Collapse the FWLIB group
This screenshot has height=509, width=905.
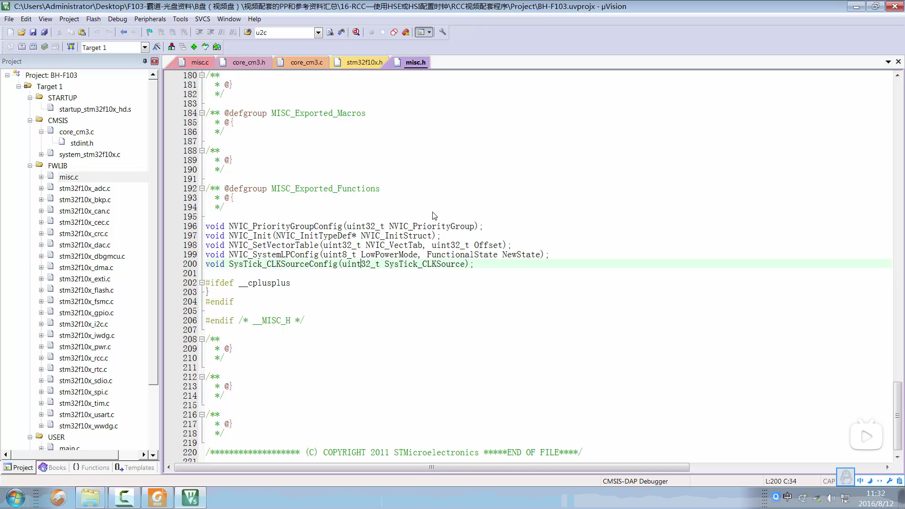pos(30,165)
